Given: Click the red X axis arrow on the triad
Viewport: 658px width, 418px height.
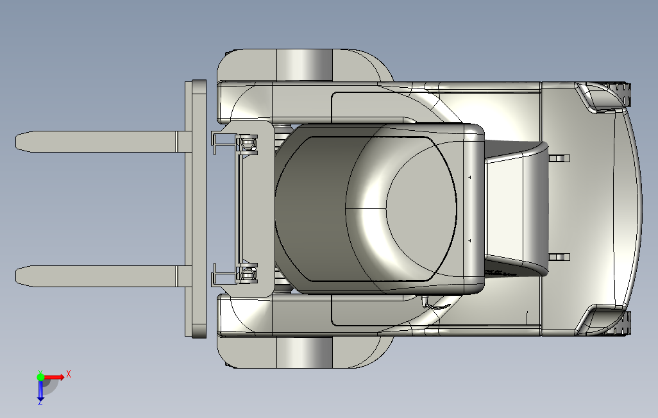Looking at the screenshot, I should [55, 377].
